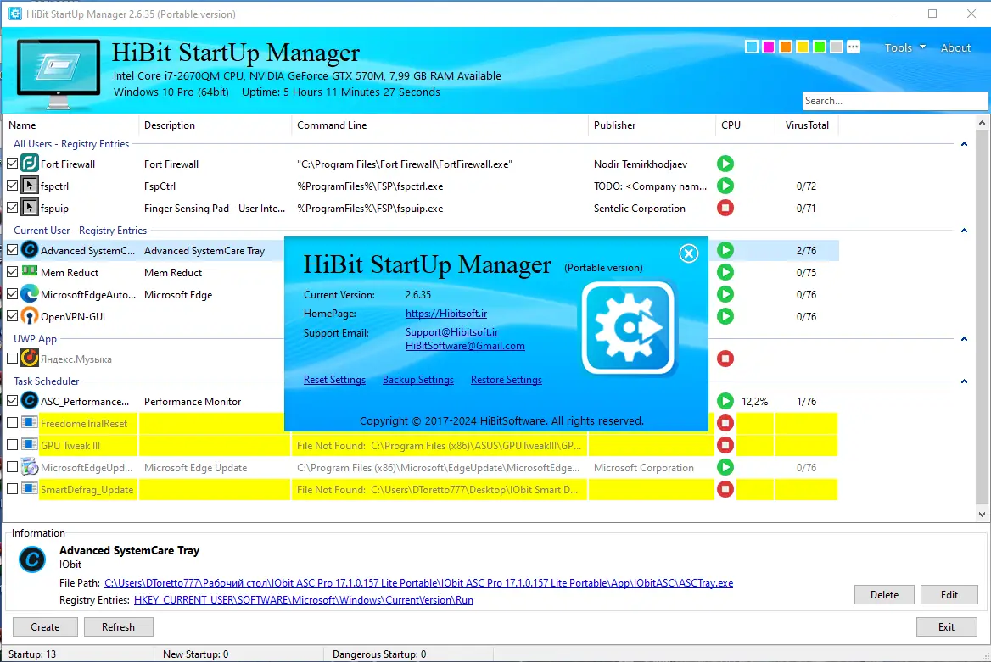Viewport: 991px width, 662px height.
Task: Click red status icon for FreedomeTrialReset
Action: [725, 423]
